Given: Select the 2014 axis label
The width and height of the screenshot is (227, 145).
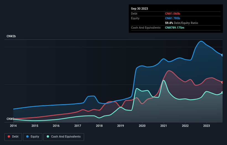Looking at the screenshot, I should (x=13, y=126).
